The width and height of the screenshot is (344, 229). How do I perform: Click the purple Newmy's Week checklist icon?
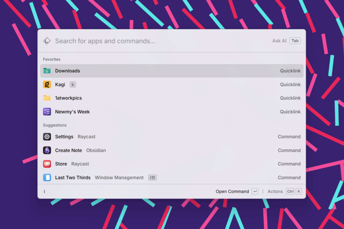pyautogui.click(x=47, y=112)
